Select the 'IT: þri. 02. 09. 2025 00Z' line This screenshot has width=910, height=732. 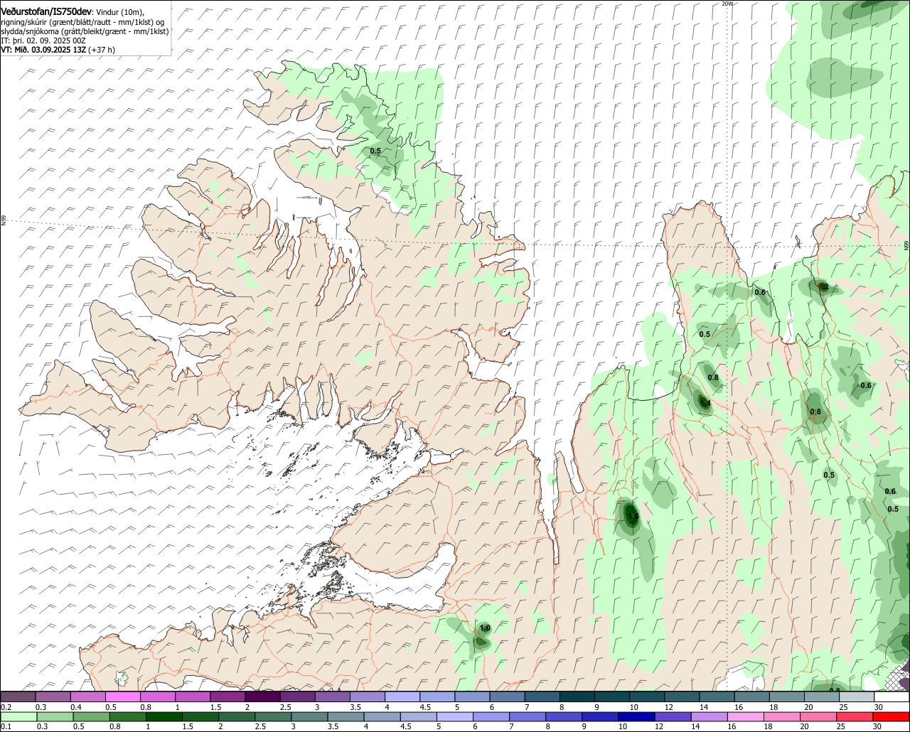tap(43, 41)
